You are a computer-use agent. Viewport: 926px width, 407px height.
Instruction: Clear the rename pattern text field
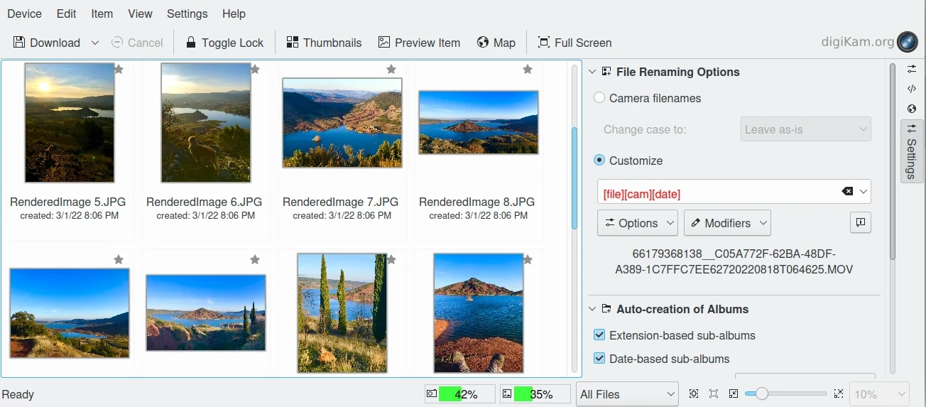(x=847, y=192)
